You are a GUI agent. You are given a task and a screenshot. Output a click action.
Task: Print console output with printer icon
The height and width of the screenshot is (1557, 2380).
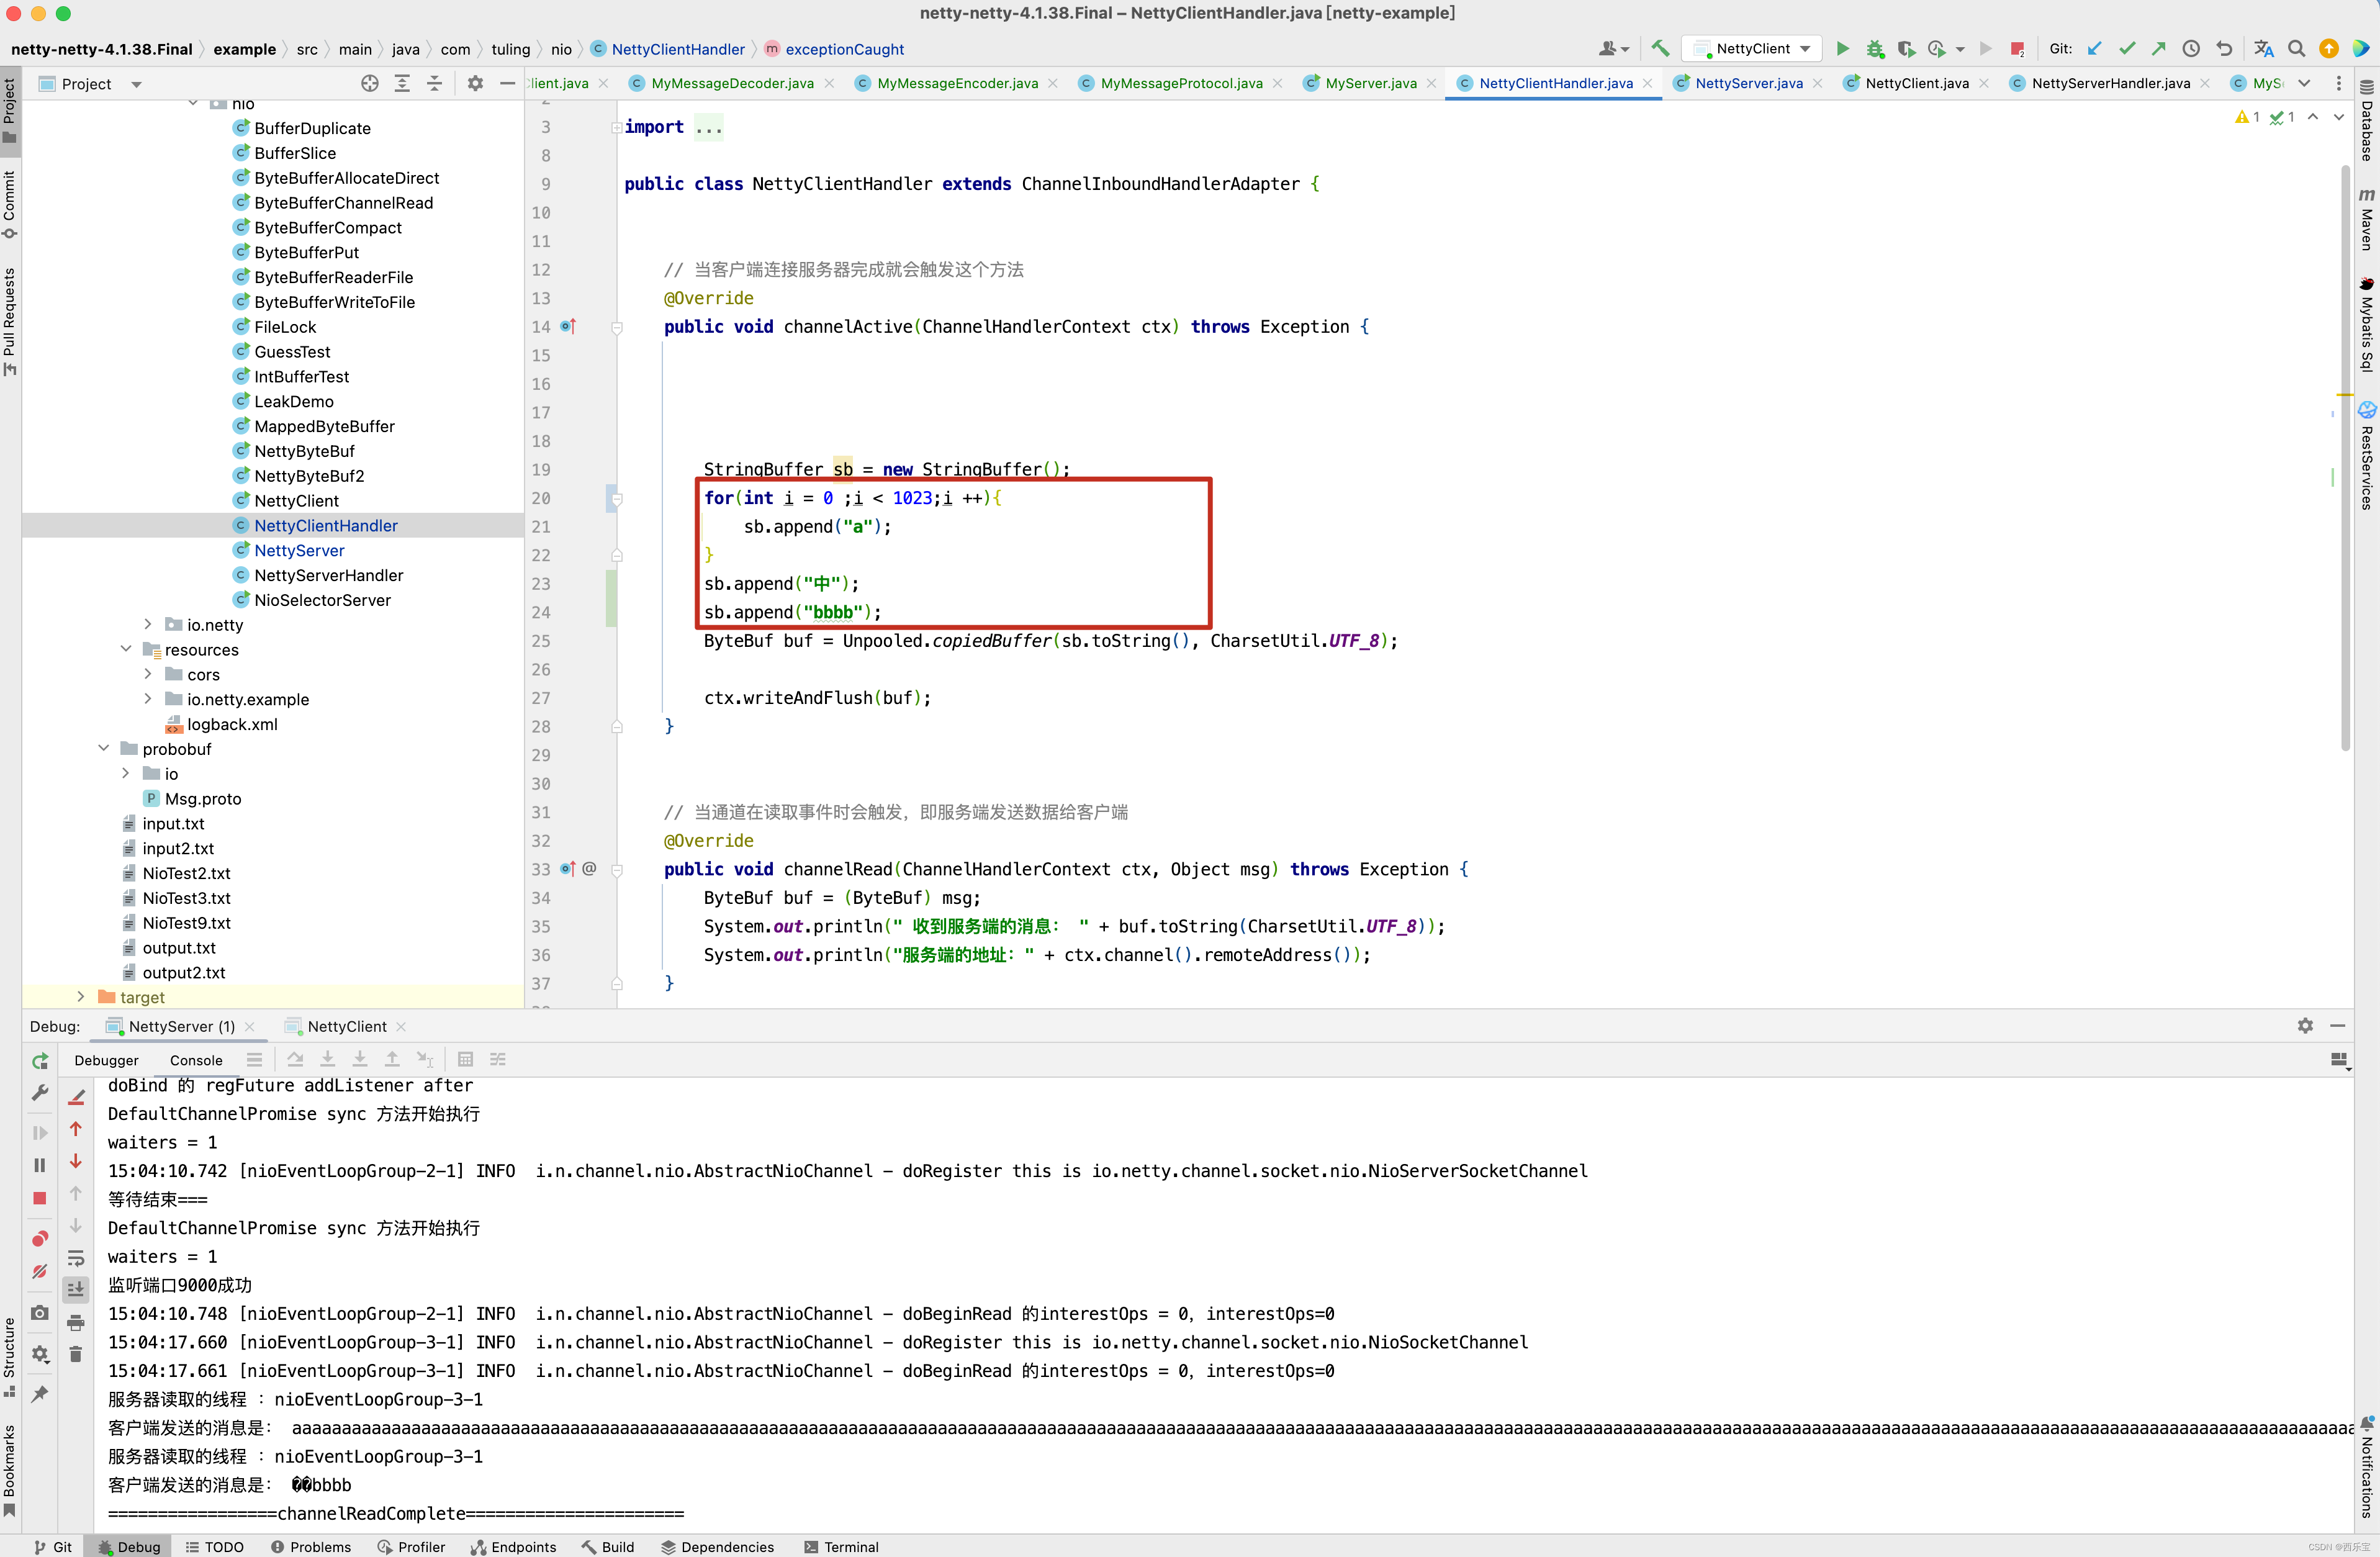(76, 1322)
